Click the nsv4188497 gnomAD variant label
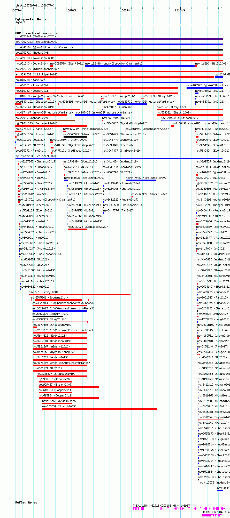The height and width of the screenshot is (518, 230). pos(200,123)
